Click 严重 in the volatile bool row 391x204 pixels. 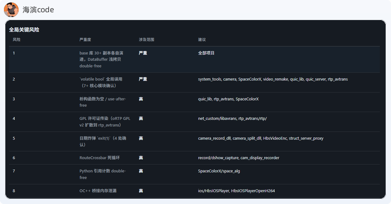coord(143,79)
